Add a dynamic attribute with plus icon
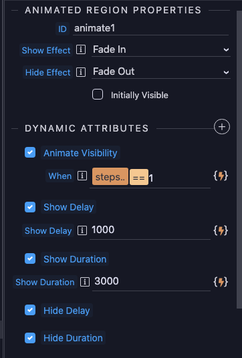 point(222,127)
